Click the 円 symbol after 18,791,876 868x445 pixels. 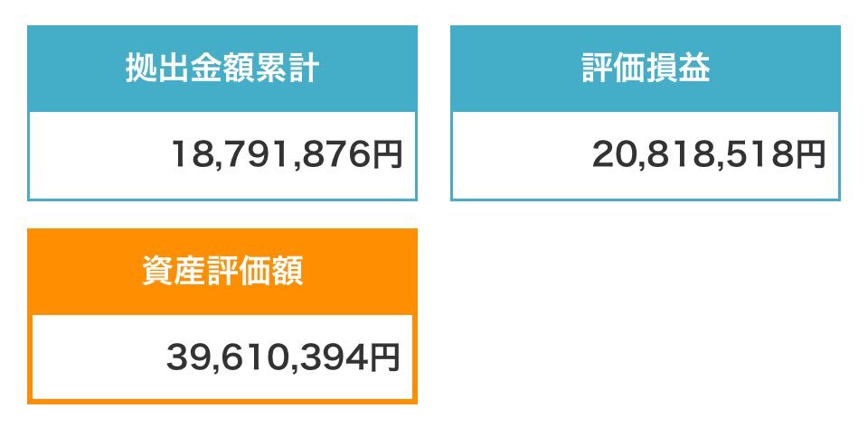387,153
